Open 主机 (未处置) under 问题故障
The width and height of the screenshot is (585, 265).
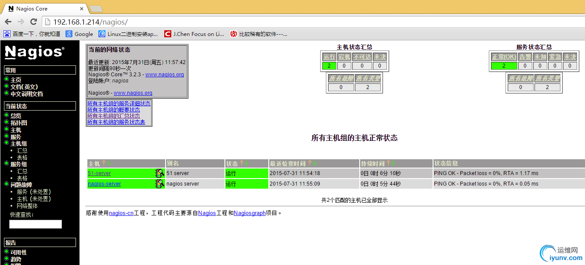tap(34, 199)
